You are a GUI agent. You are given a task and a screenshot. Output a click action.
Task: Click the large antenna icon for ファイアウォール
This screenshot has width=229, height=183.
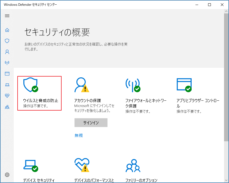tap(133, 85)
